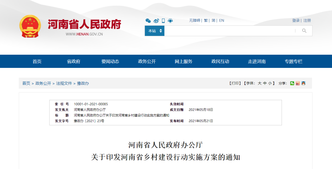Click inside the site search field
332x169 pixels.
230,31
